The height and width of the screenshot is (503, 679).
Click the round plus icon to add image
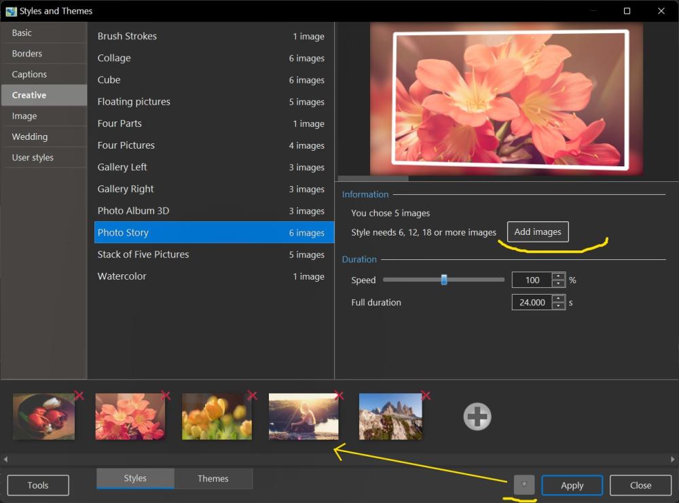(477, 417)
